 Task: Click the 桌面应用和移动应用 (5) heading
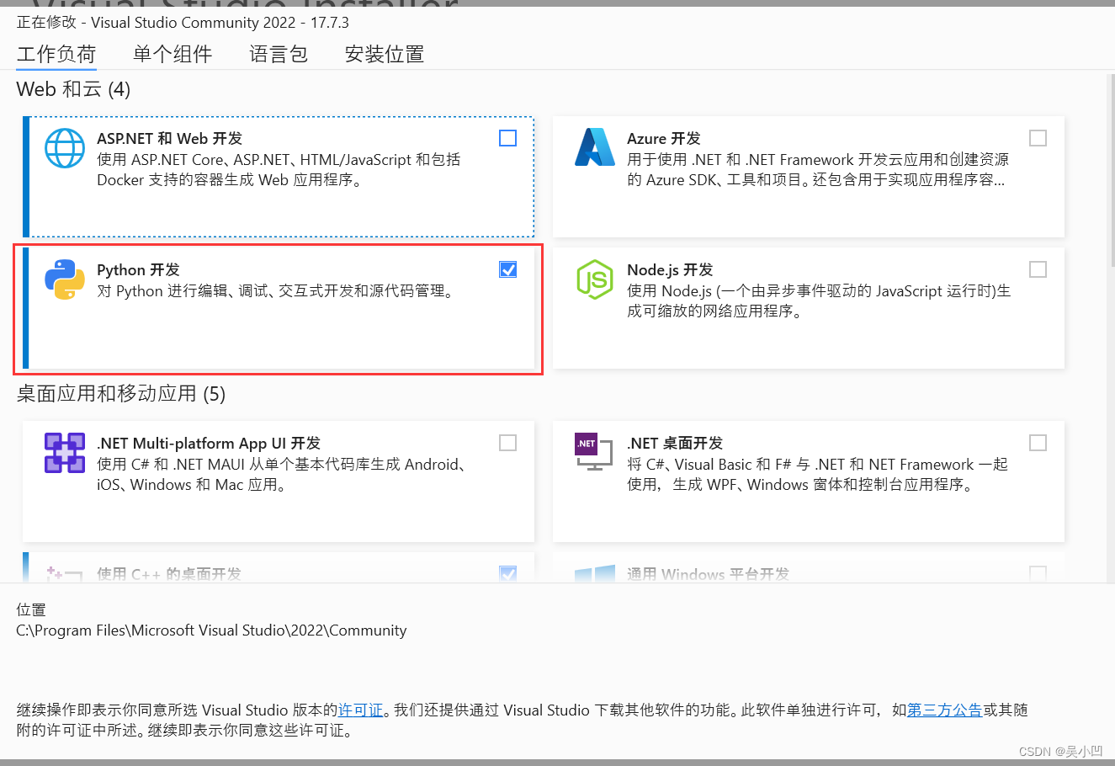[121, 394]
